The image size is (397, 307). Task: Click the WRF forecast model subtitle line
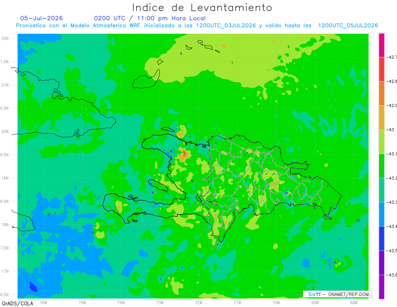(x=197, y=26)
